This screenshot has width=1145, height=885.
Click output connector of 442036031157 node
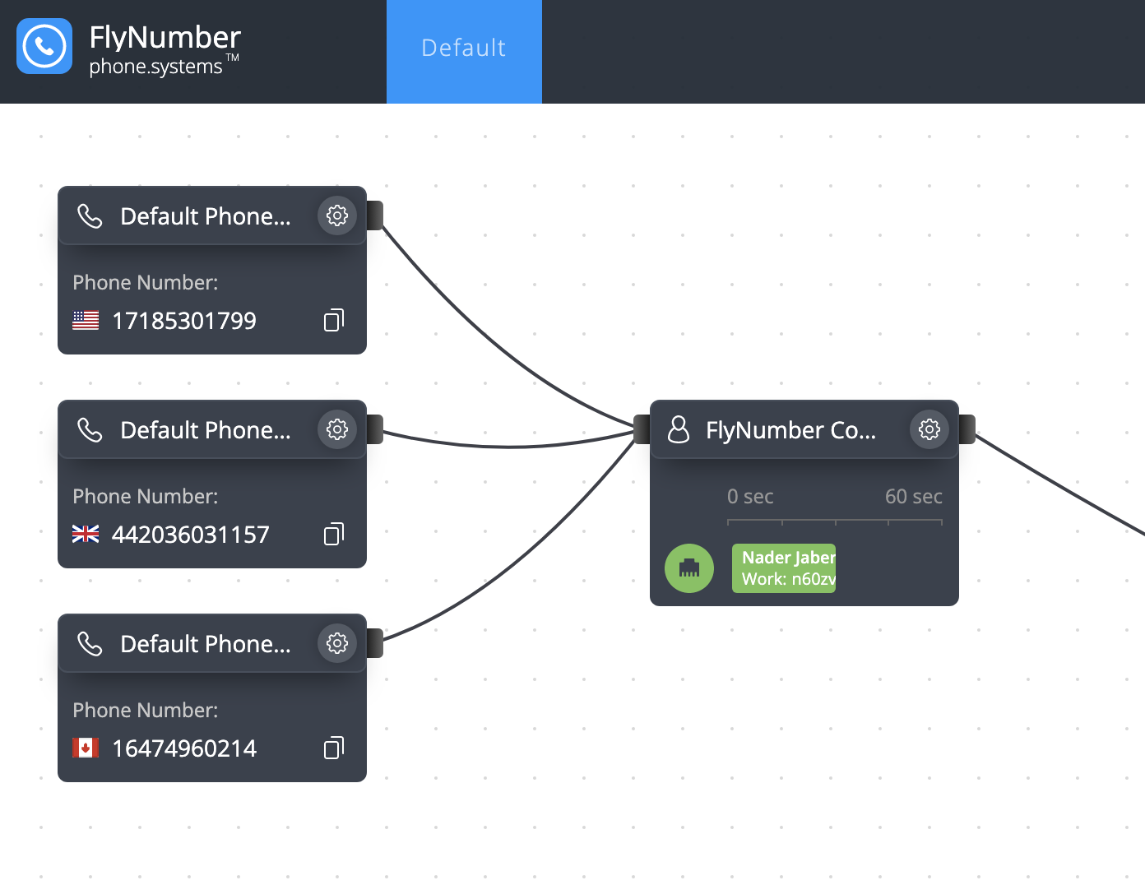[375, 429]
